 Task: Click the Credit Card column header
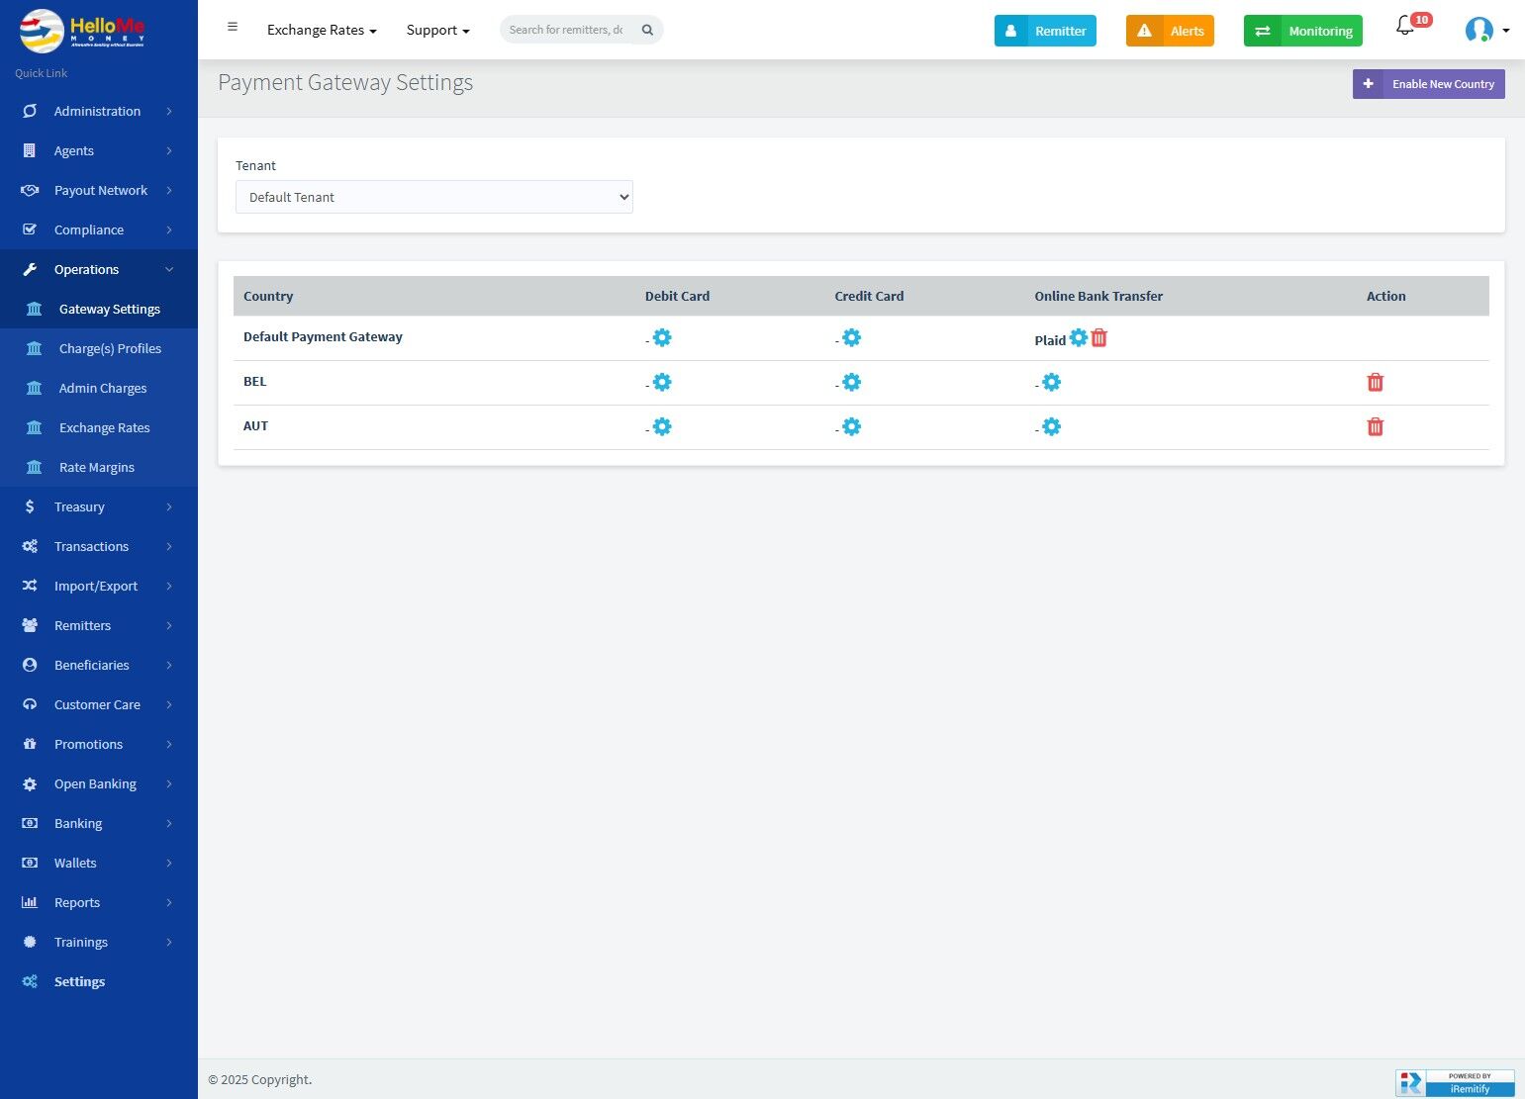(x=869, y=296)
